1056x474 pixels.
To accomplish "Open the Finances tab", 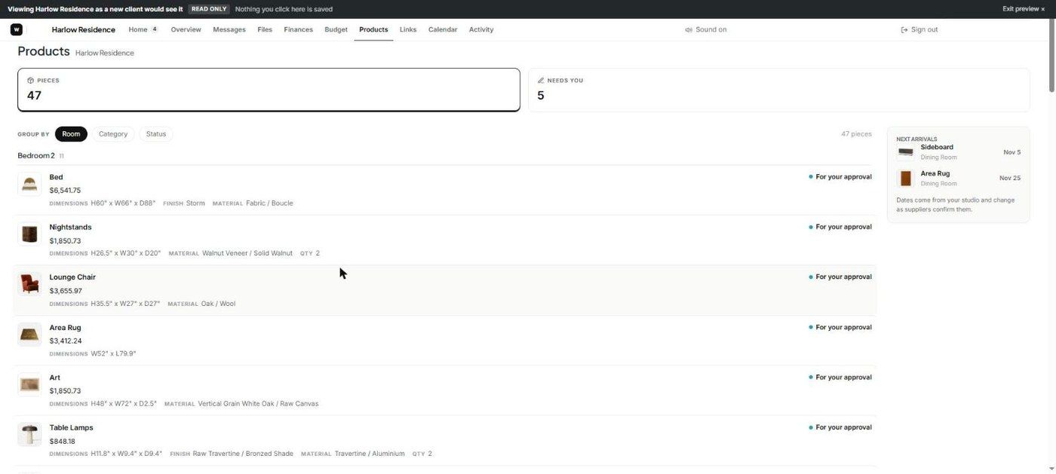I will point(298,29).
